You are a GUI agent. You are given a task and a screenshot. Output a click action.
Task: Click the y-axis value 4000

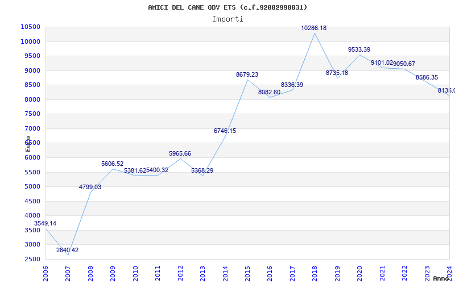tap(32, 216)
